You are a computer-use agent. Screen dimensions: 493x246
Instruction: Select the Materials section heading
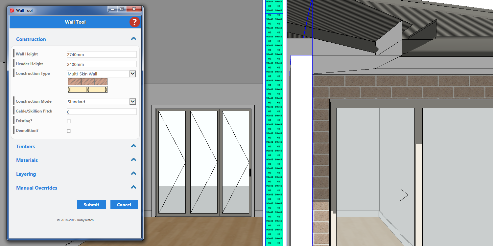coord(27,160)
